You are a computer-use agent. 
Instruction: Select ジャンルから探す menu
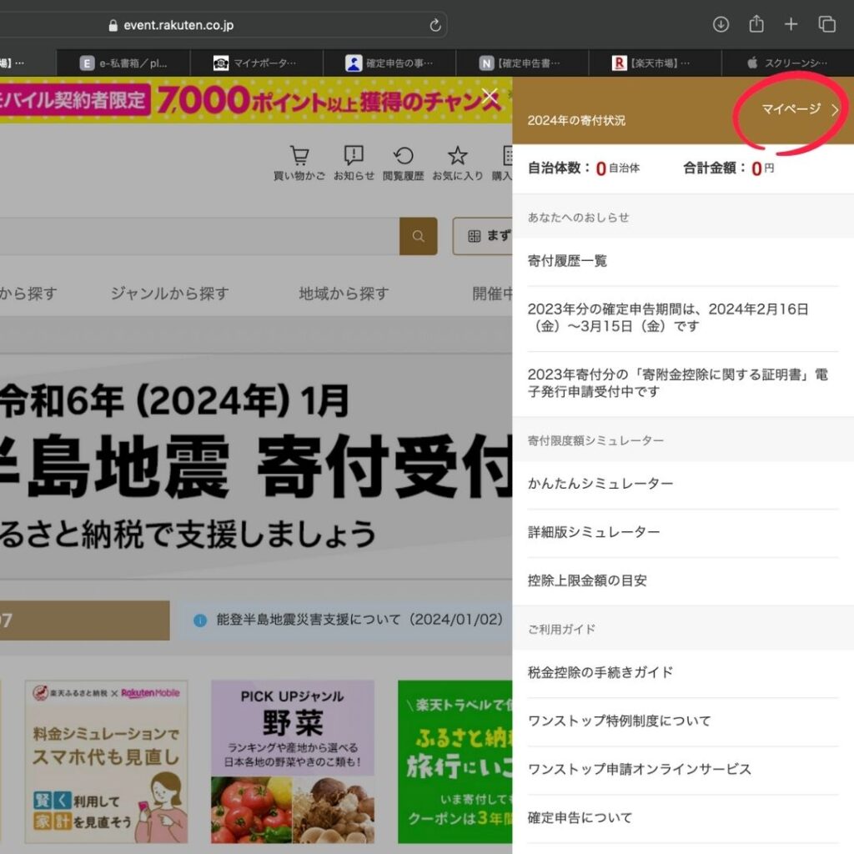tap(170, 294)
